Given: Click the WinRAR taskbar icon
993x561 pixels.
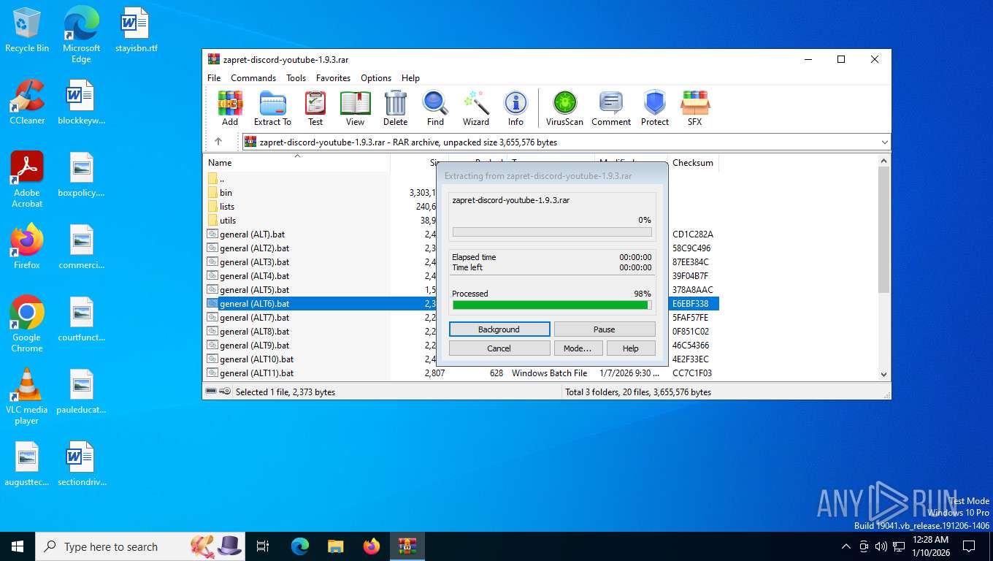Looking at the screenshot, I should [x=407, y=546].
